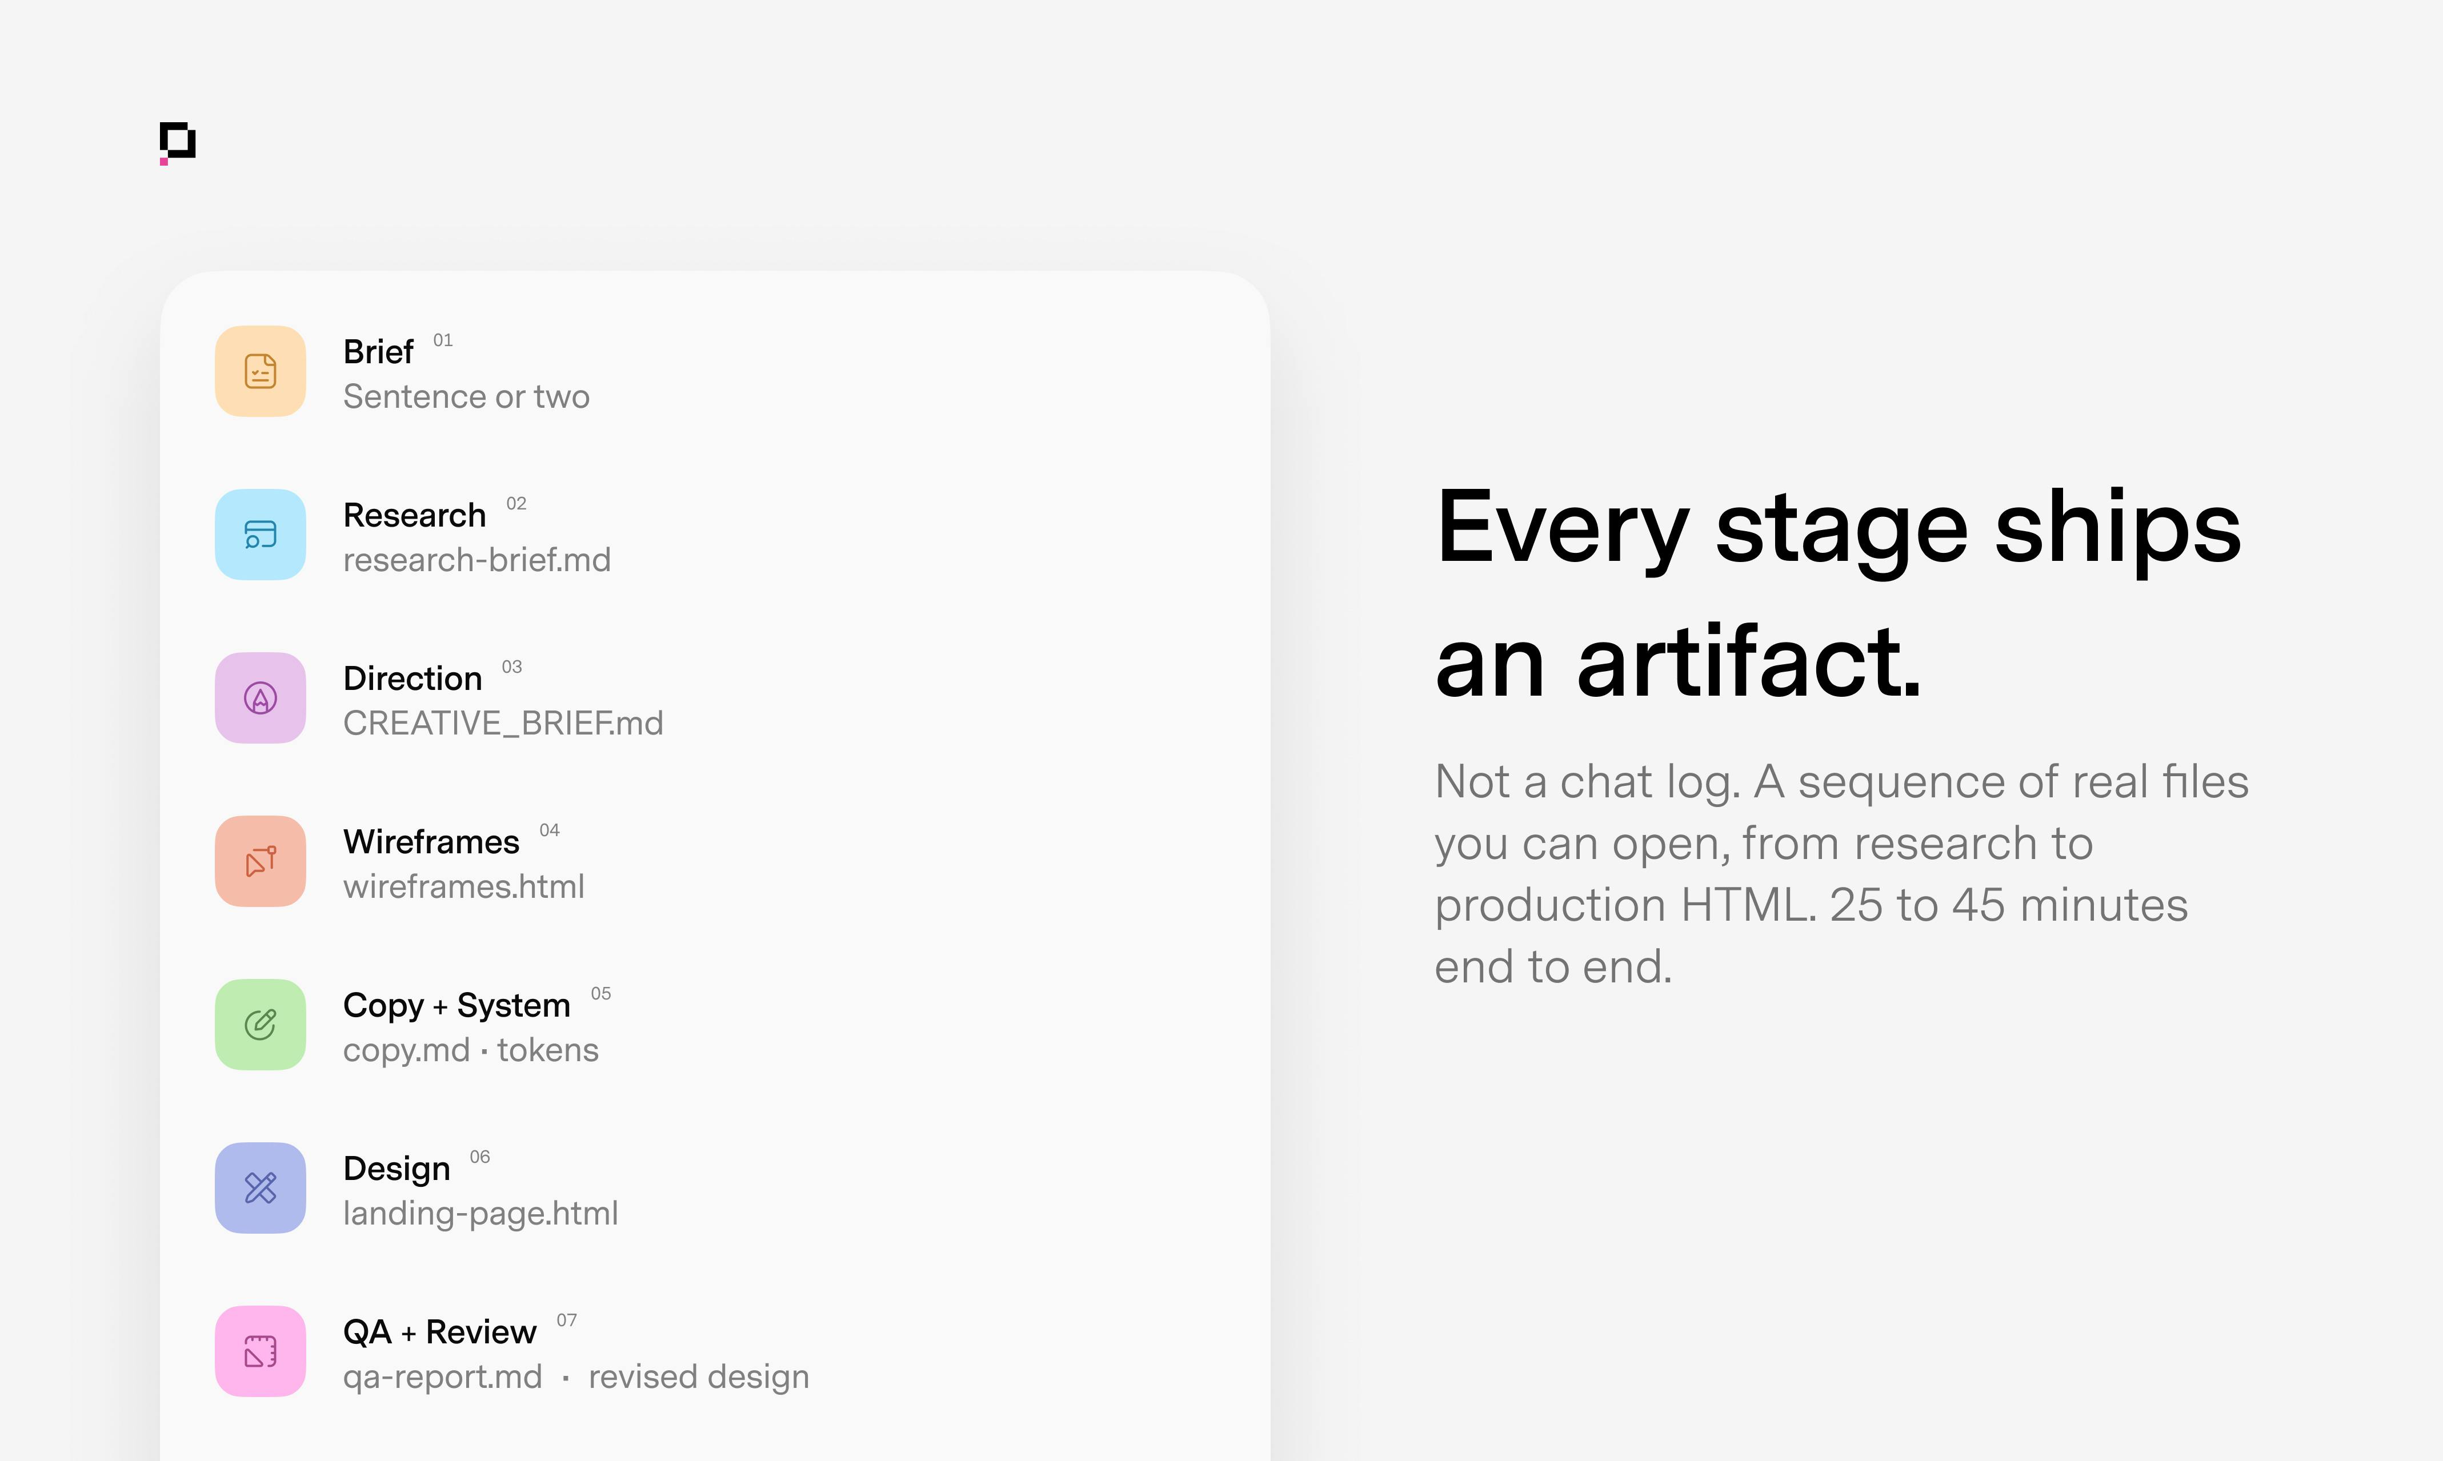Click the "Every stage ships an artifact" heading

pyautogui.click(x=1839, y=593)
